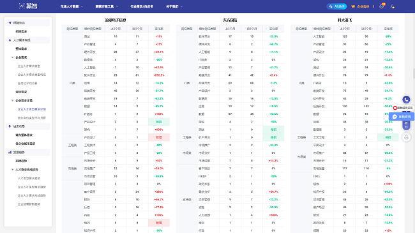The image size is (415, 233).
Task: Open 企业人才需求类型构成 sidebar item
Action: tap(32, 75)
